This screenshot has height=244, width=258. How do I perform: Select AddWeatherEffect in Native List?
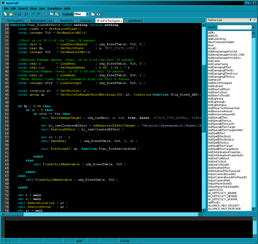pos(219,168)
